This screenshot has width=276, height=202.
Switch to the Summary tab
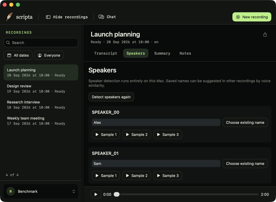tap(162, 53)
